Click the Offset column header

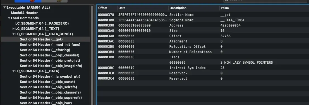pyautogui.click(x=107, y=8)
